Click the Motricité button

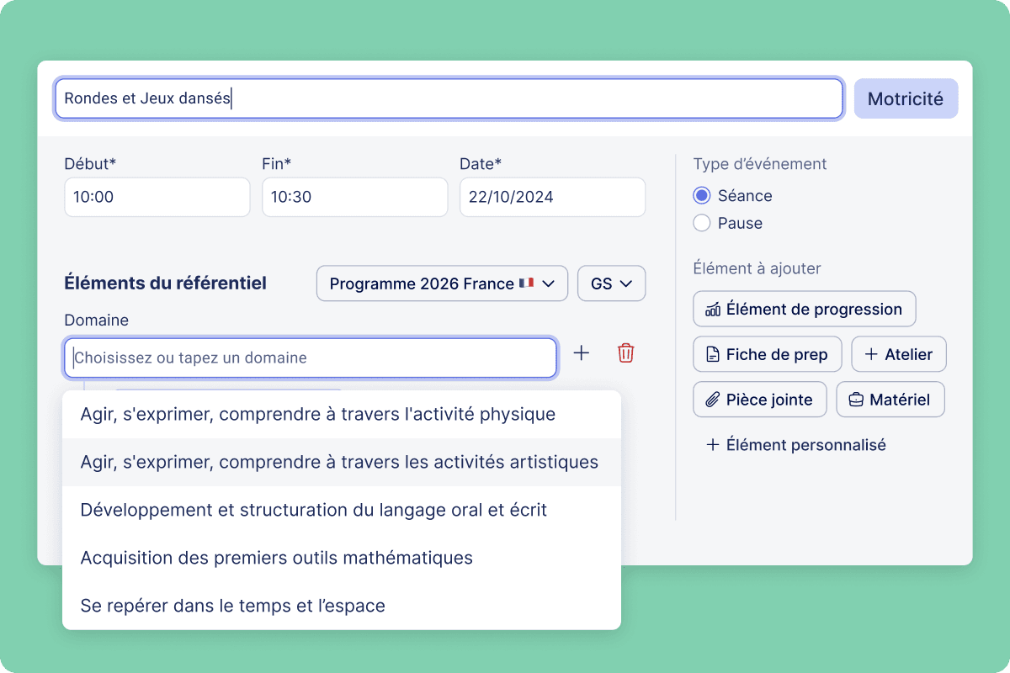[906, 98]
